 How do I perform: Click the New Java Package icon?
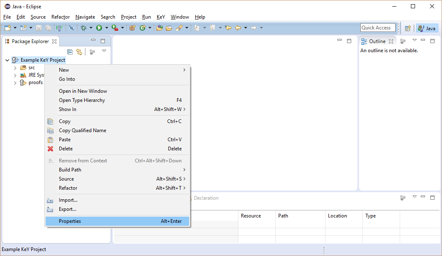[x=132, y=28]
